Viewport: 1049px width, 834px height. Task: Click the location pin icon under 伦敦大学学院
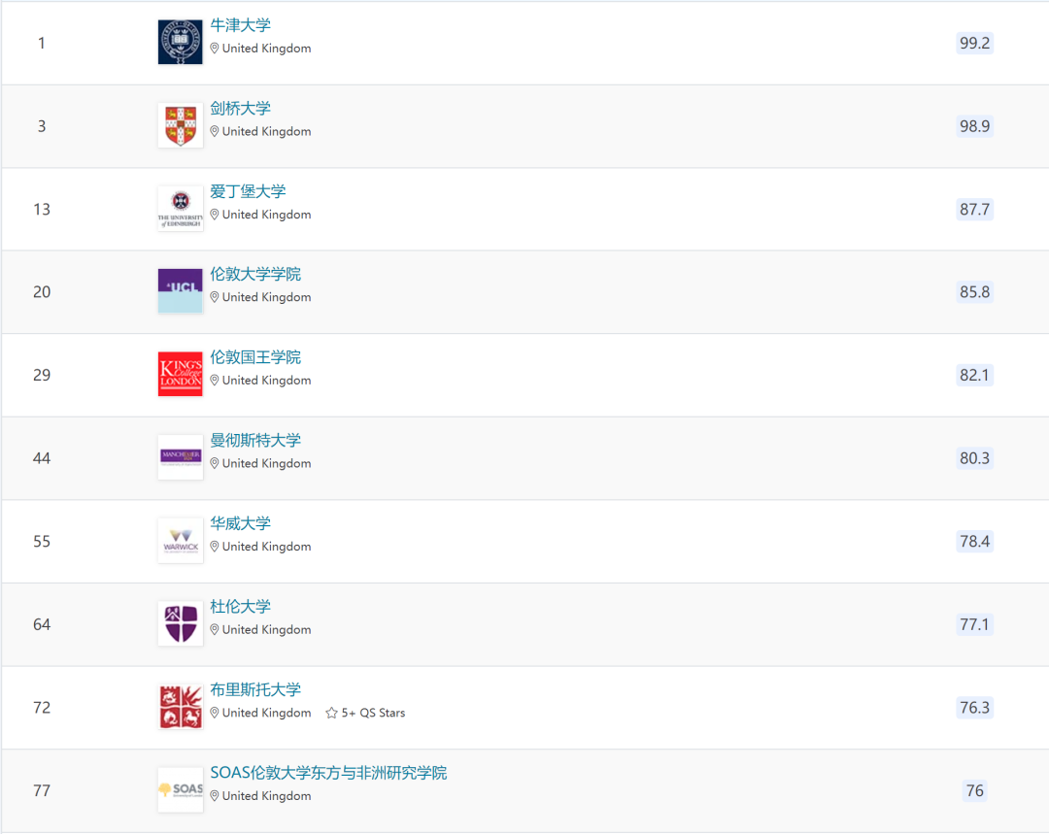(214, 297)
